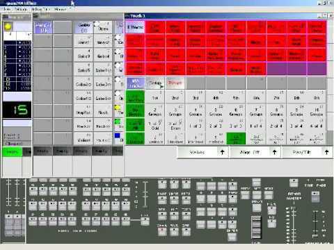334x250 pixels.
Task: Pick the yellow swatch in the color pool
Action: pyautogui.click(x=118, y=108)
